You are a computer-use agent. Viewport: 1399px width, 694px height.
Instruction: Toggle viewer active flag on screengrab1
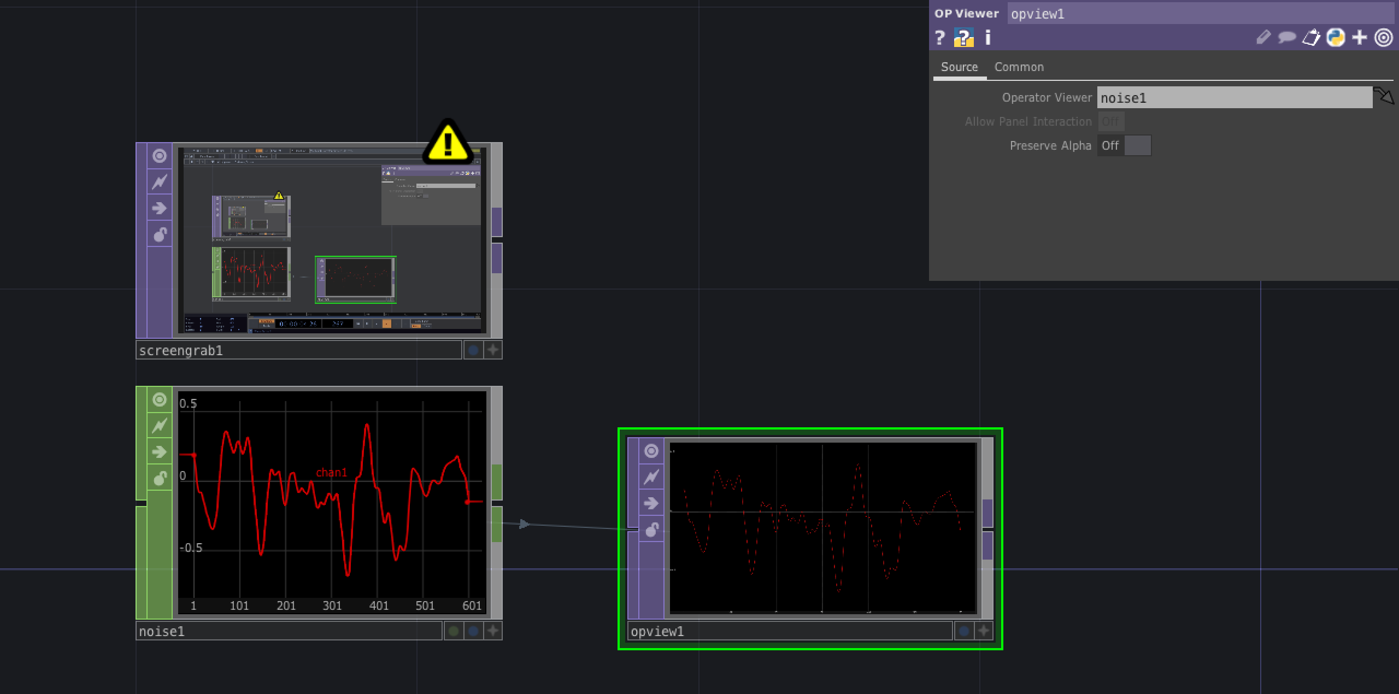click(160, 156)
